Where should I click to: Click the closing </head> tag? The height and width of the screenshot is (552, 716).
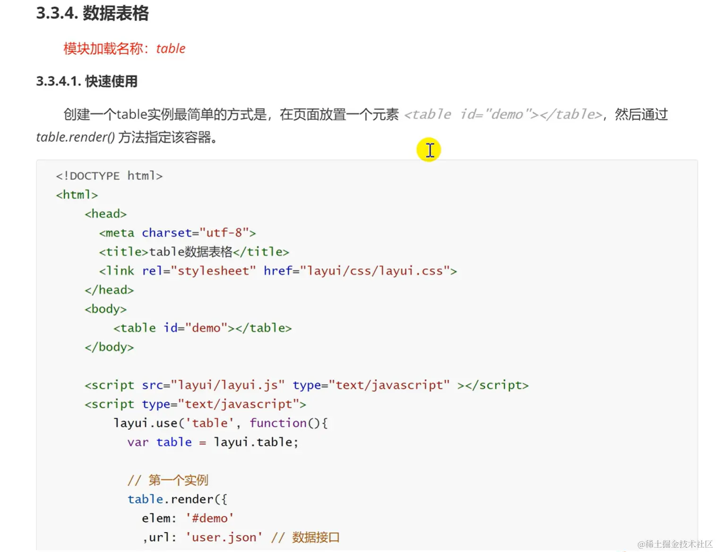coord(109,290)
